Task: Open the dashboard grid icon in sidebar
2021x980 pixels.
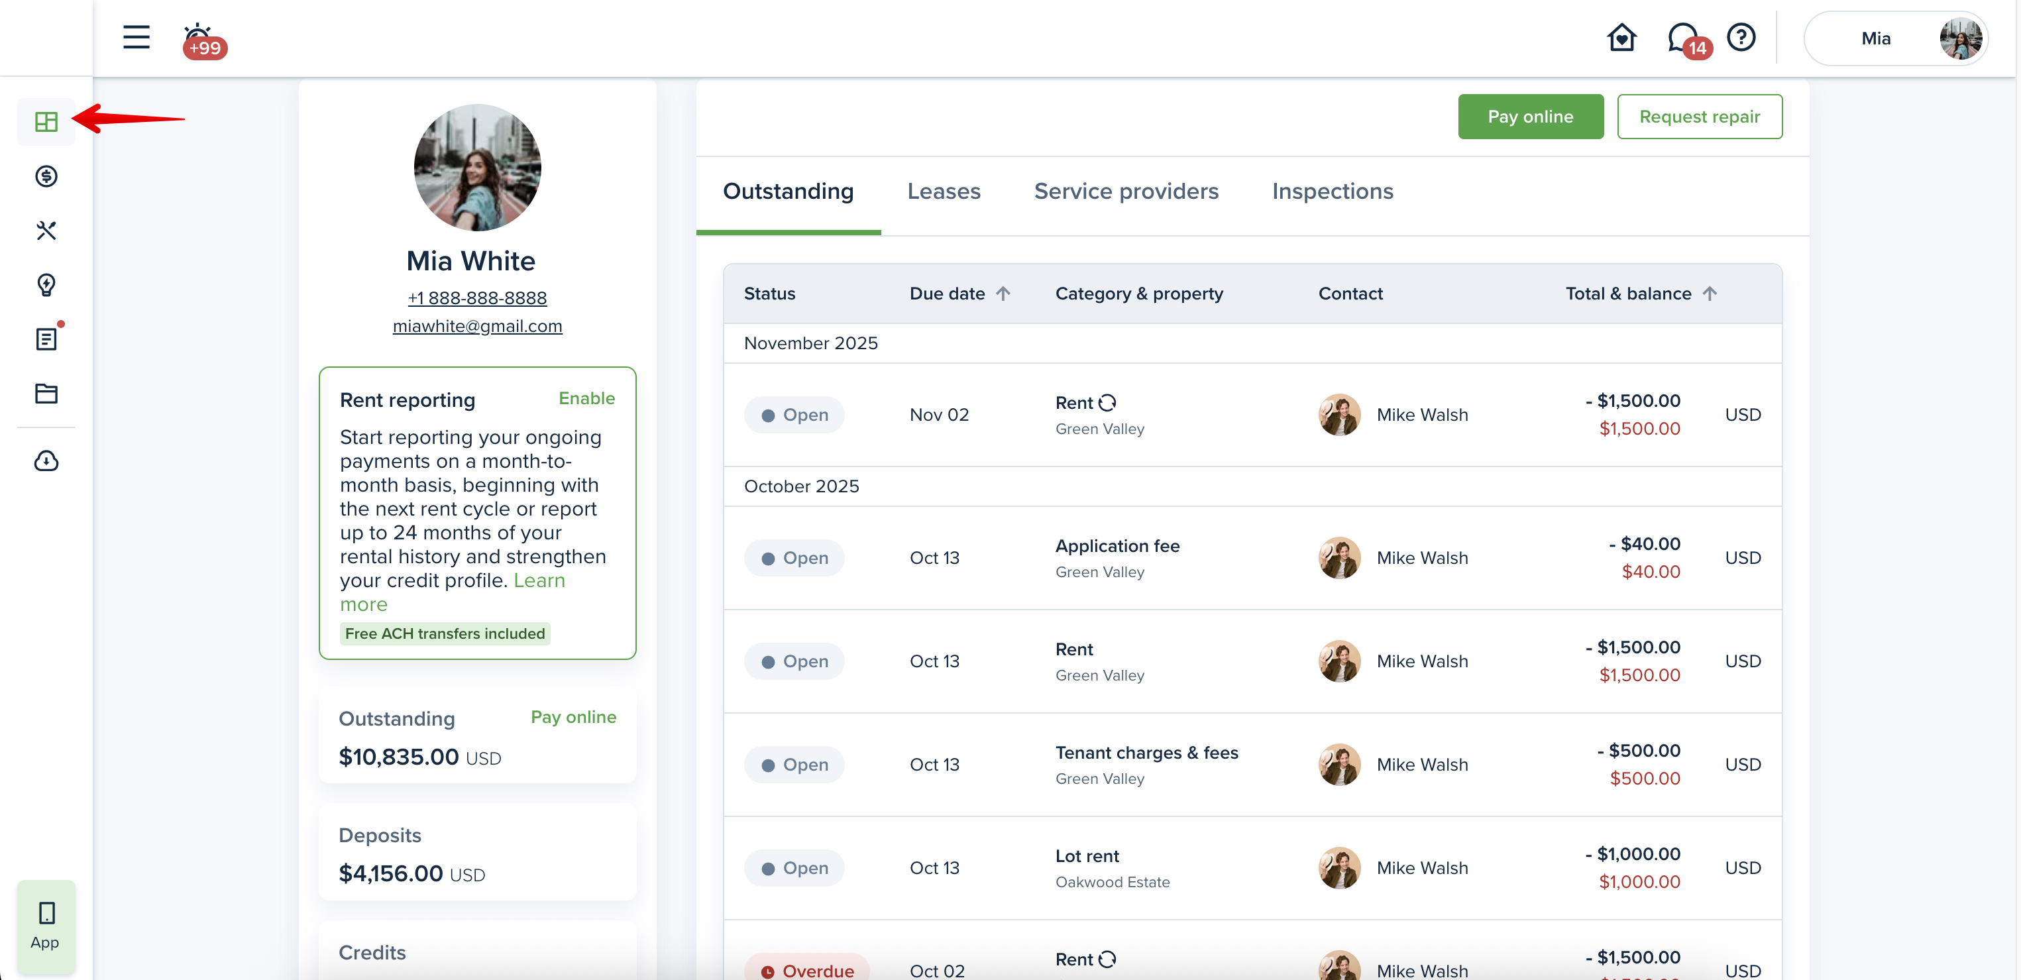Action: point(46,122)
